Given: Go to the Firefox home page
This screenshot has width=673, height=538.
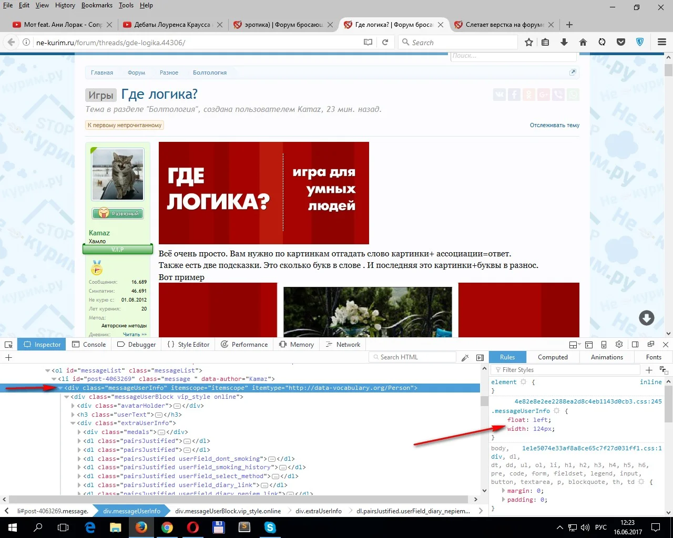Looking at the screenshot, I should click(583, 42).
